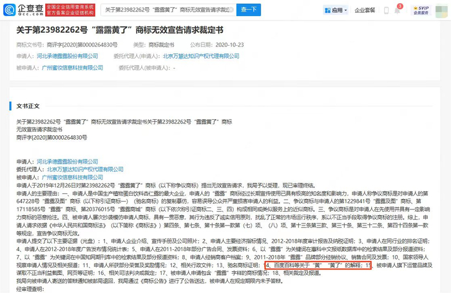451x293 pixels.
Task: Open 企业套餐 in the top bar
Action: (365, 10)
